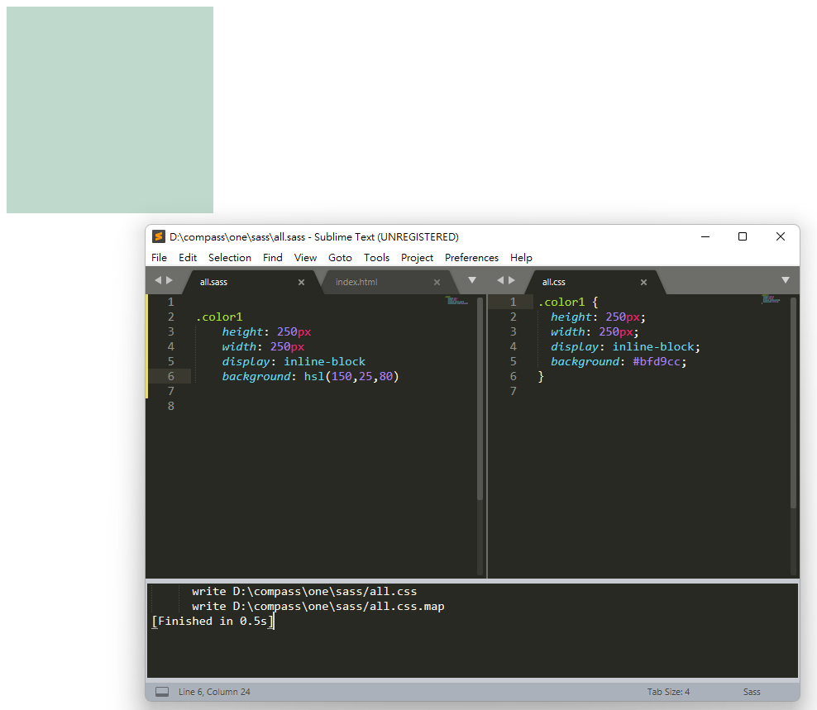Go to previous tab in left pane
Screen dimensions: 817x710
[158, 280]
